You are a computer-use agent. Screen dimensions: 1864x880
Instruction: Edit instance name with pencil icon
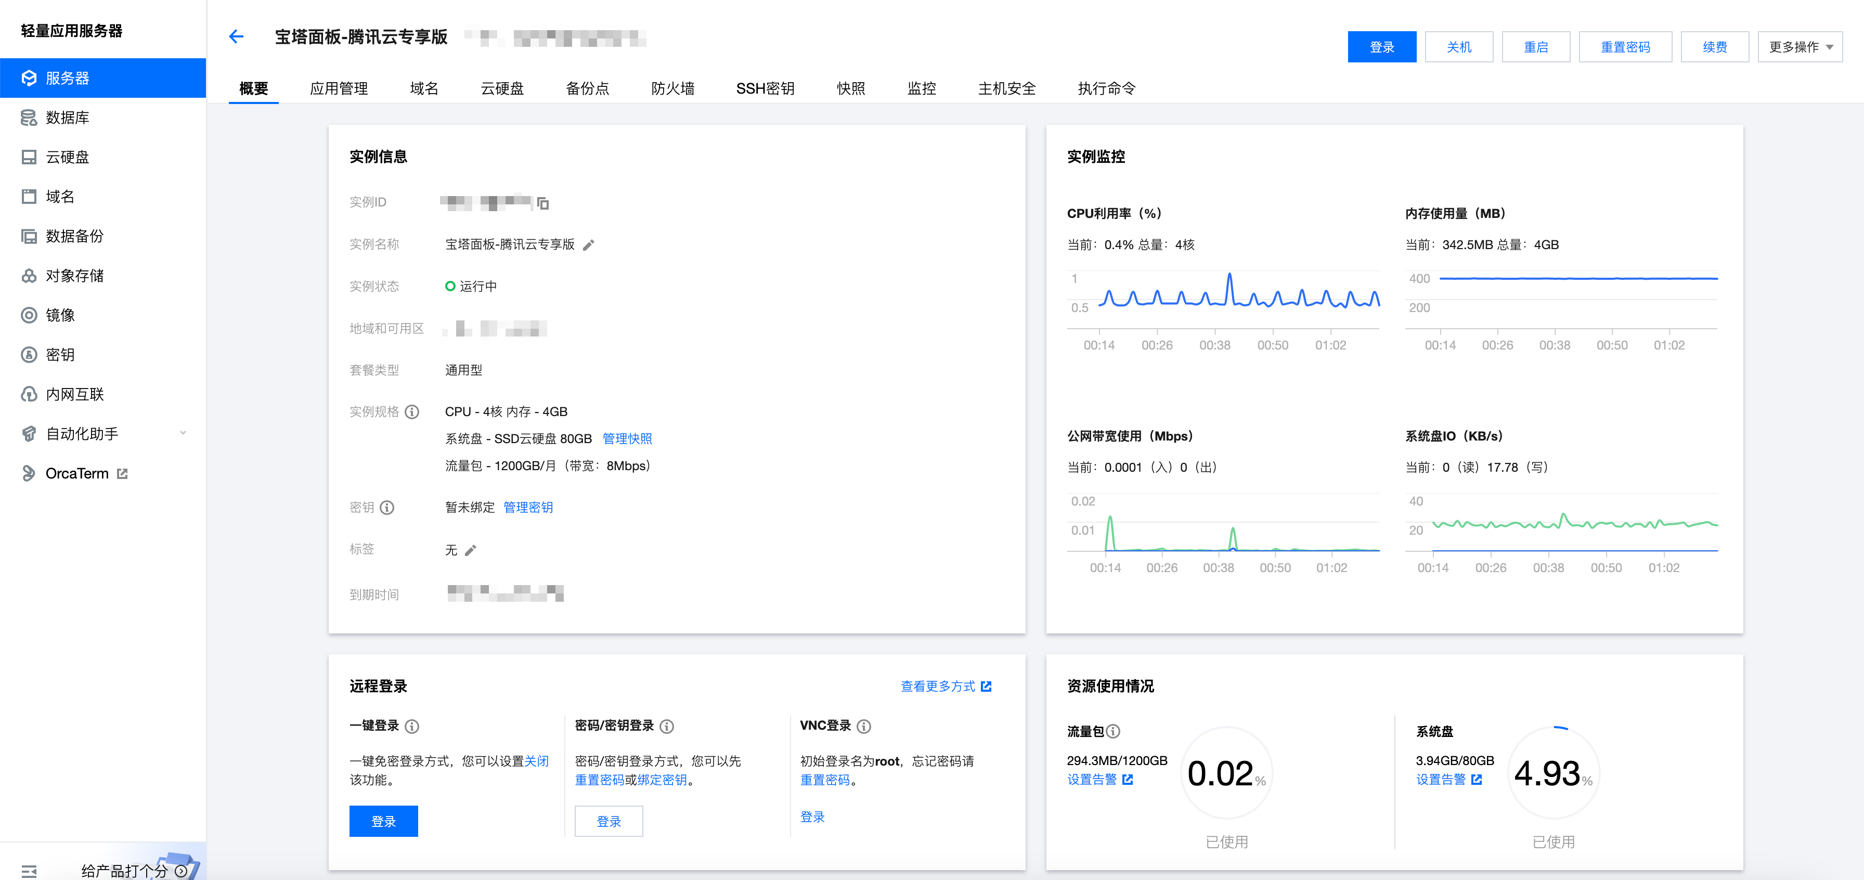(588, 245)
